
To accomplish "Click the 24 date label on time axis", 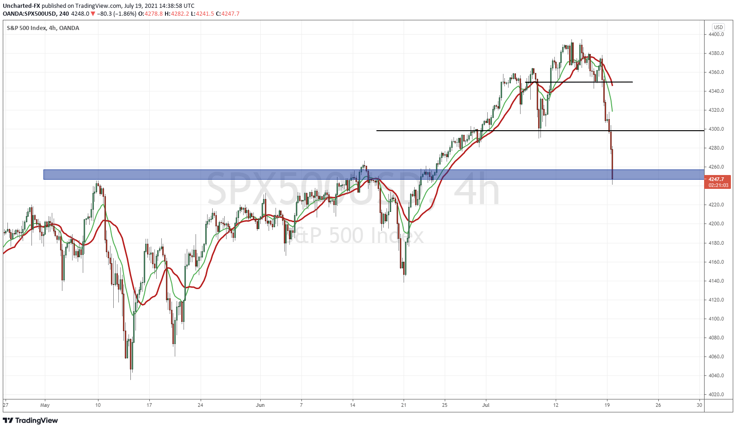I will point(200,405).
